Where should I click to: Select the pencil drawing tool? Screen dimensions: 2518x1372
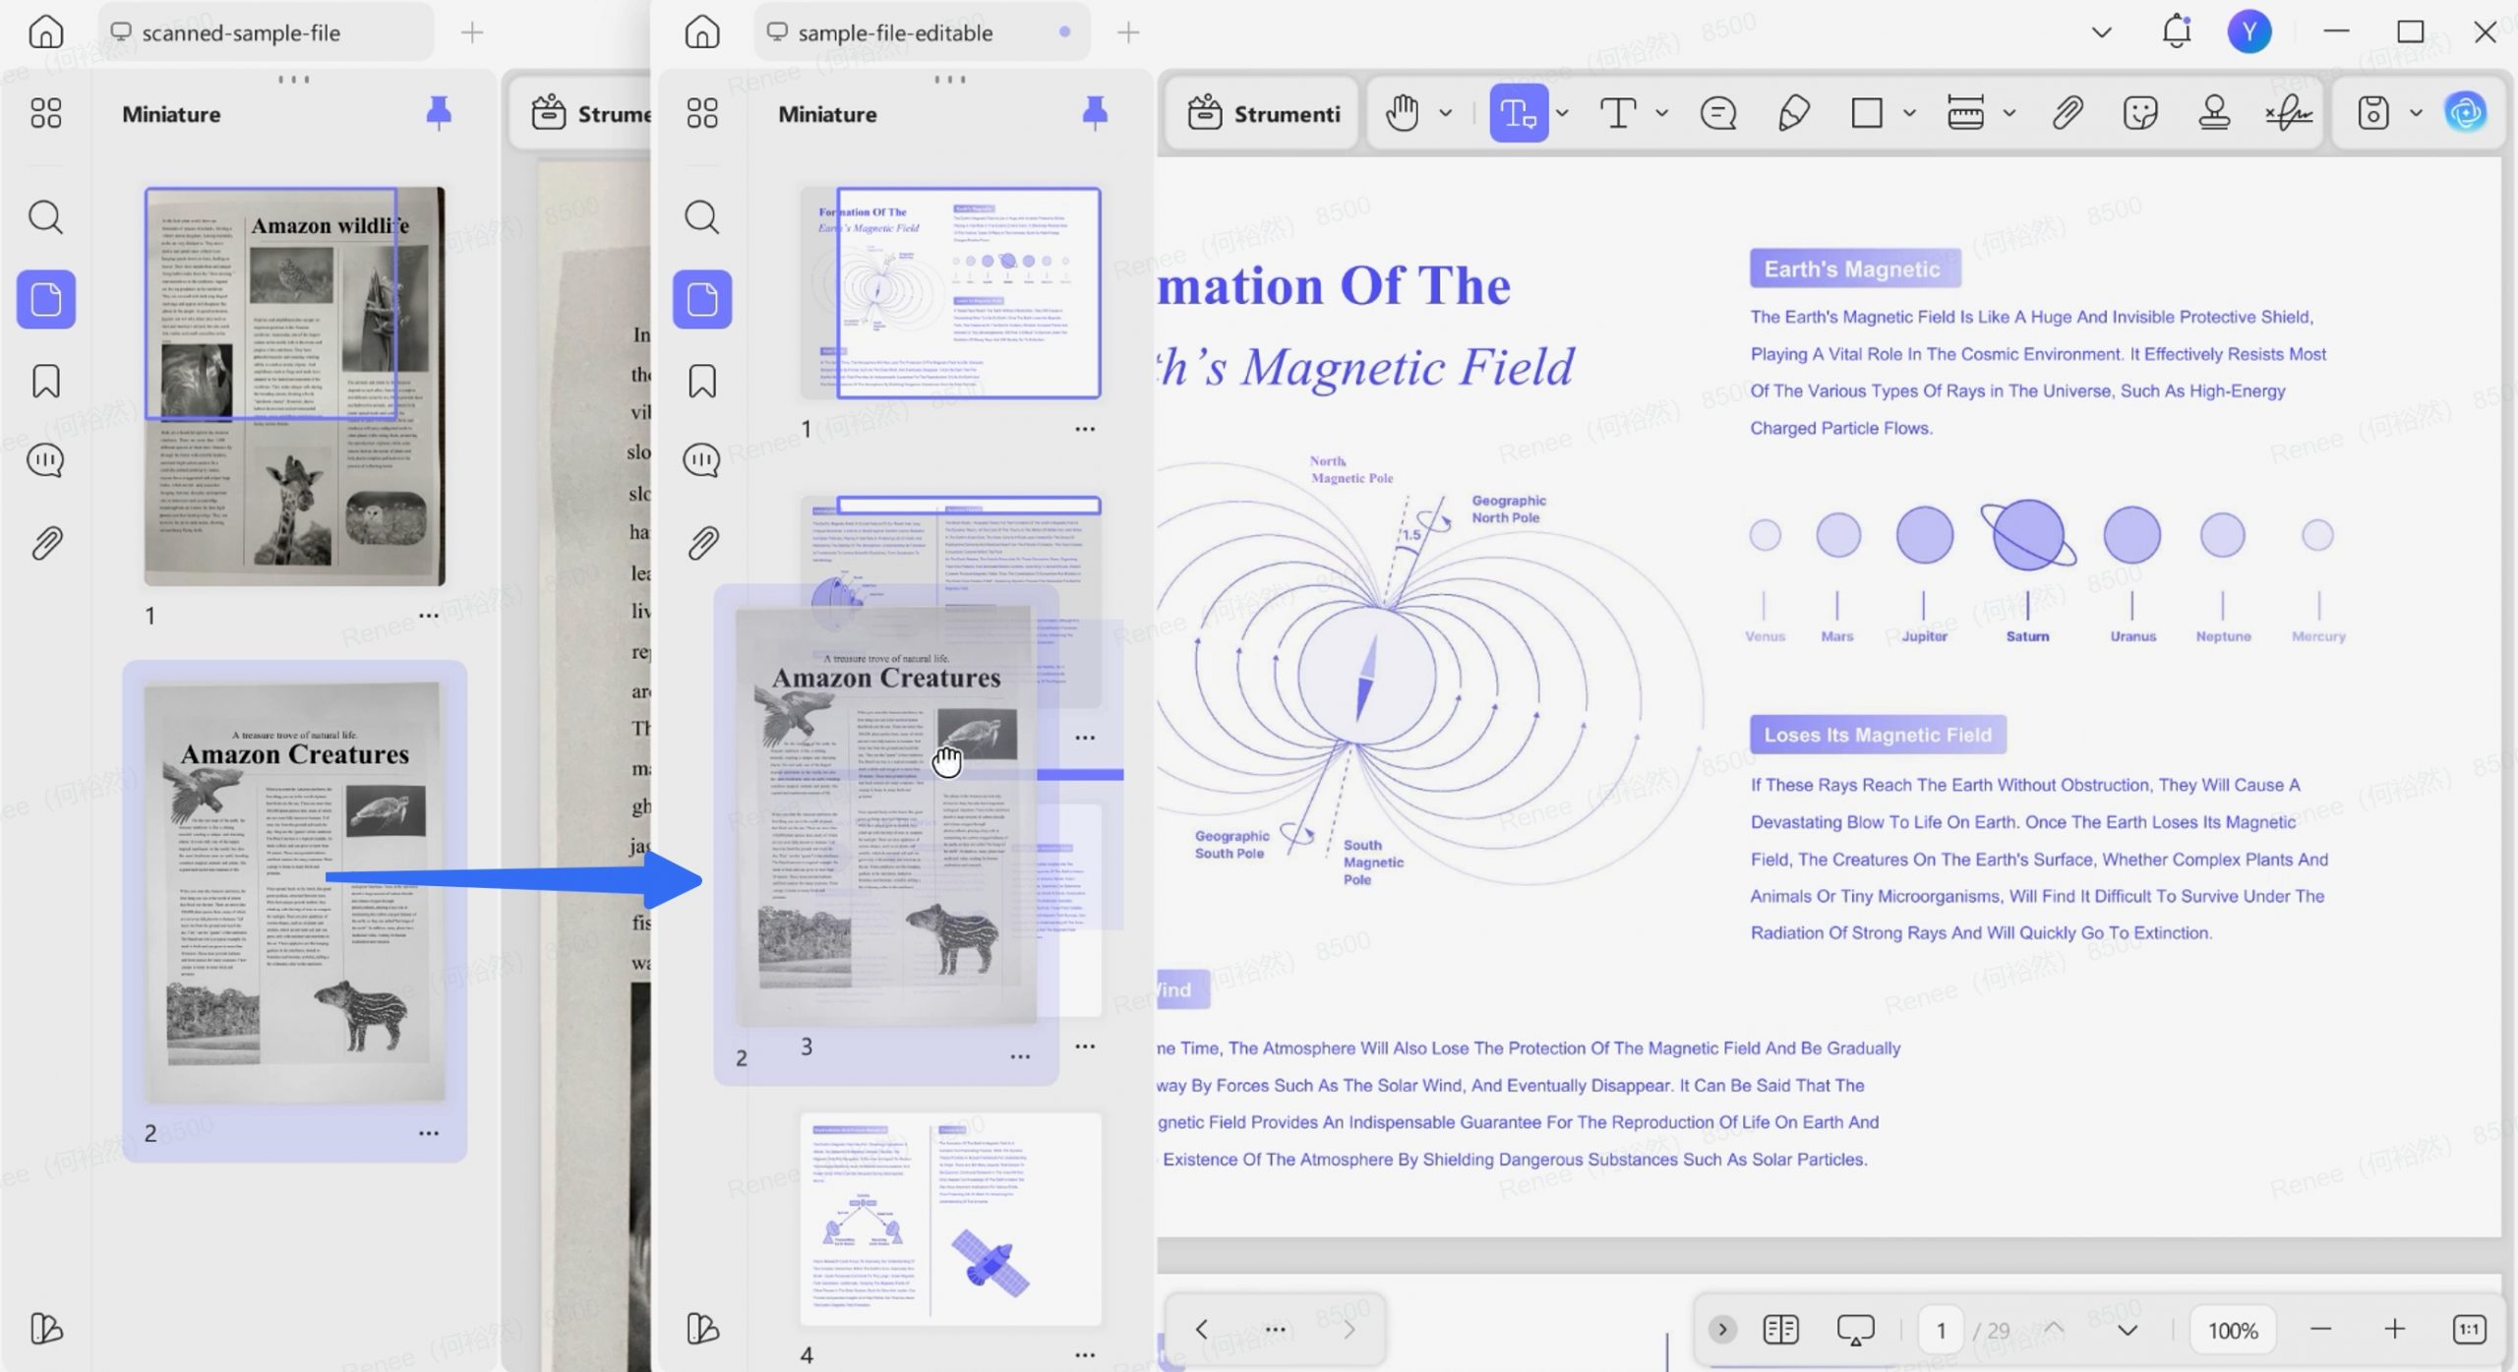tap(1793, 114)
